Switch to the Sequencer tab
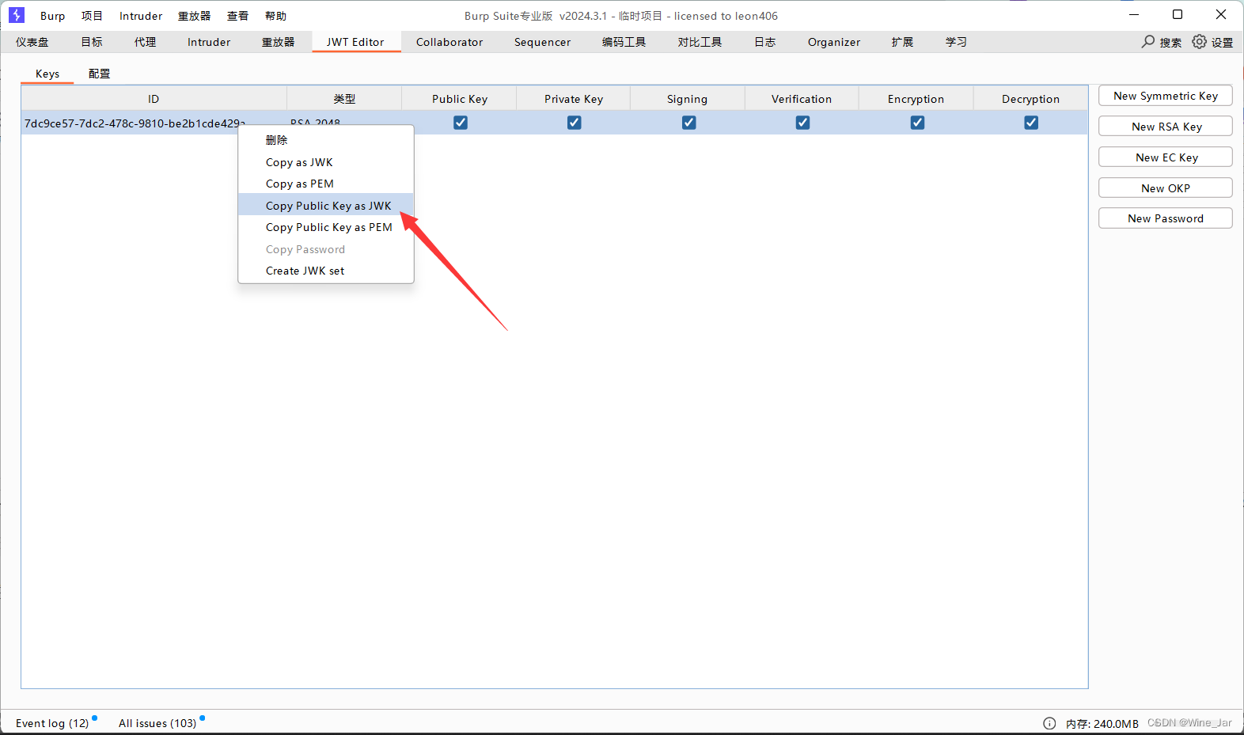Viewport: 1244px width, 735px height. 543,42
